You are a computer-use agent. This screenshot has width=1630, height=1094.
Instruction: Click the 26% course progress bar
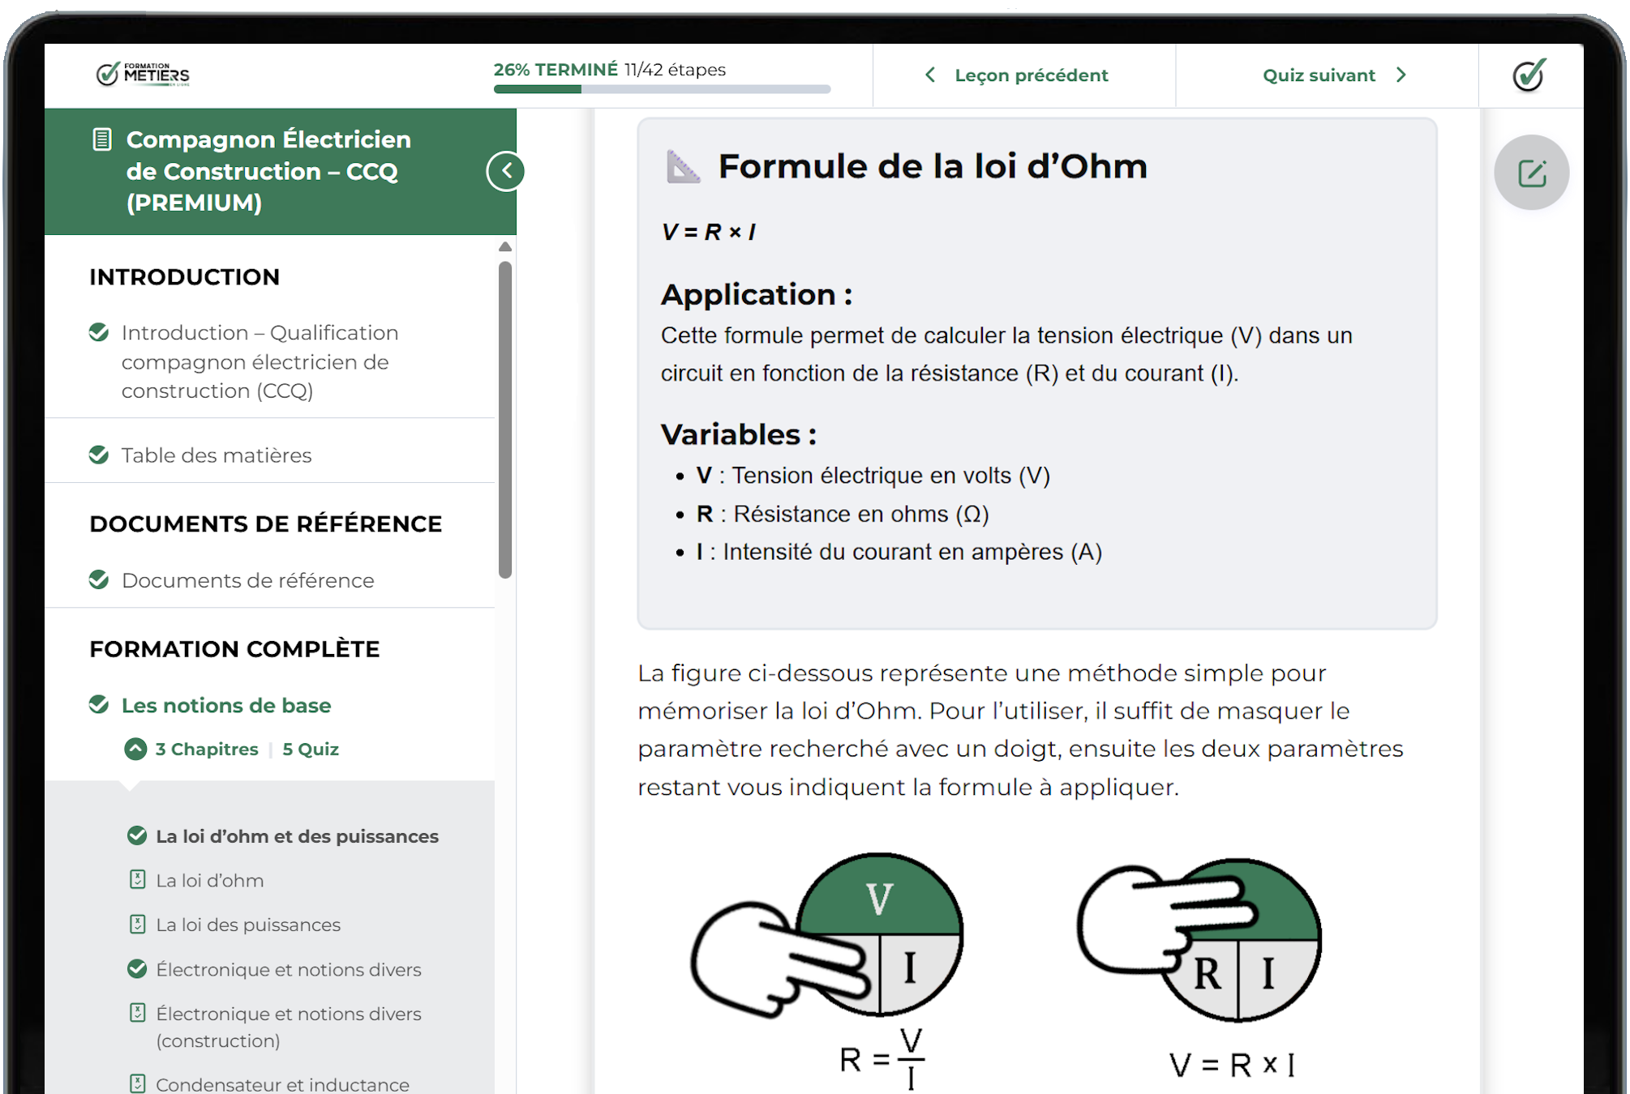click(x=662, y=89)
